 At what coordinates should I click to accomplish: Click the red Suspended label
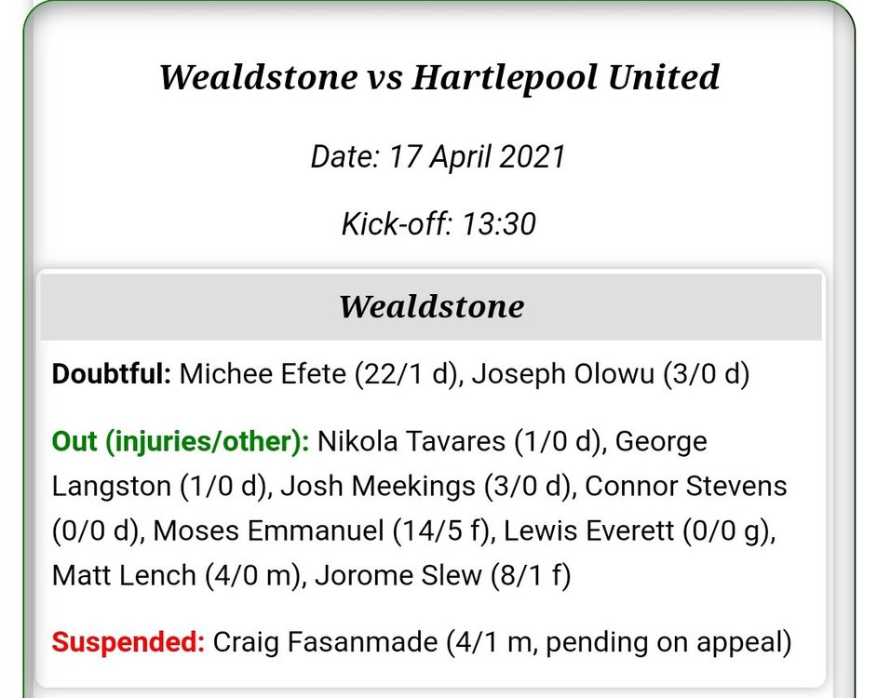128,642
